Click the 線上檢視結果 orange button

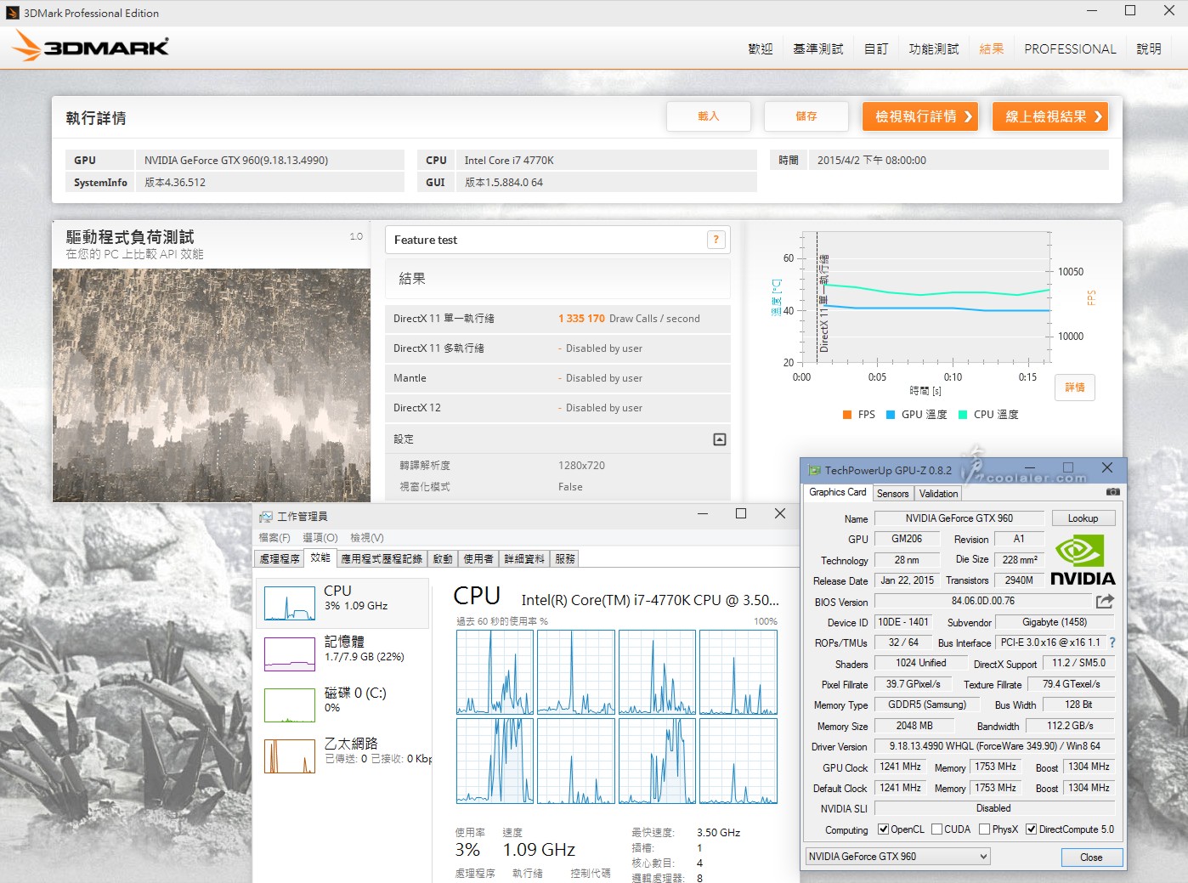tap(1050, 116)
